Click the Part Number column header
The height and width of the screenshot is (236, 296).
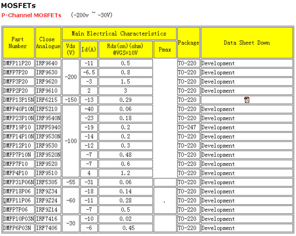coord(19,43)
